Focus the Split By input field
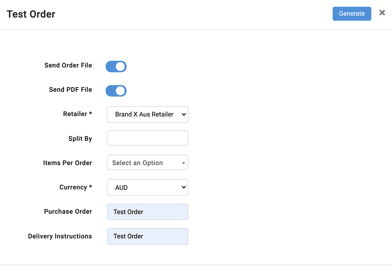Image resolution: width=392 pixels, height=278 pixels. [147, 138]
